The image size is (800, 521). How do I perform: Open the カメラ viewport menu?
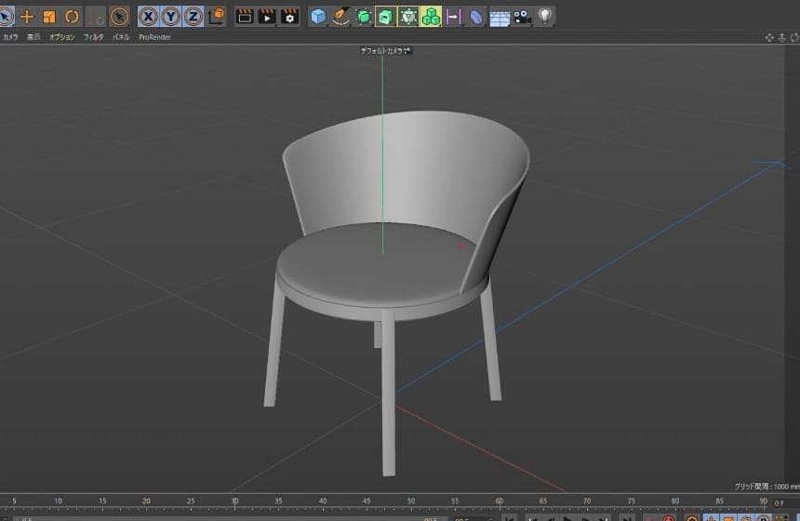[10, 37]
